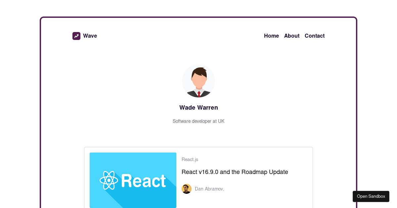Click Wade Warren's profile avatar
This screenshot has height=208, width=397.
(198, 81)
